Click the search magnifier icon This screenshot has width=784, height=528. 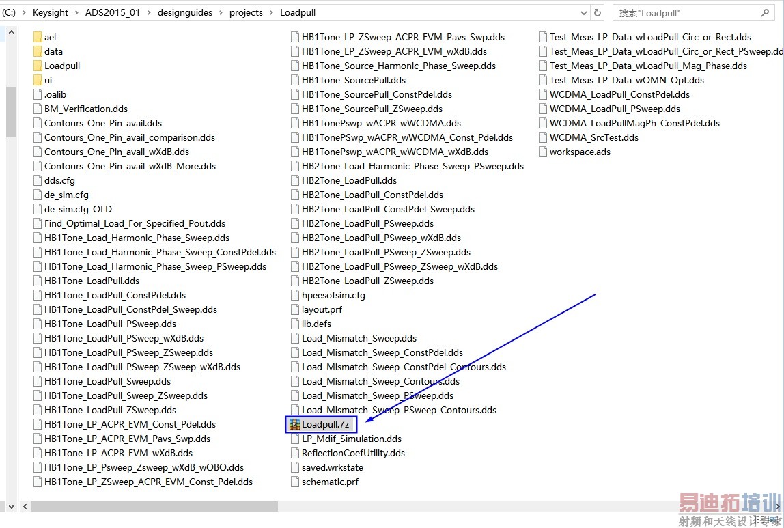point(765,12)
